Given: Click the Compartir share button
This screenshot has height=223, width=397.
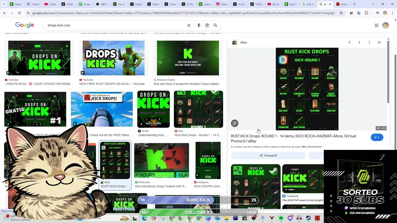Looking at the screenshot, I should pos(268,155).
